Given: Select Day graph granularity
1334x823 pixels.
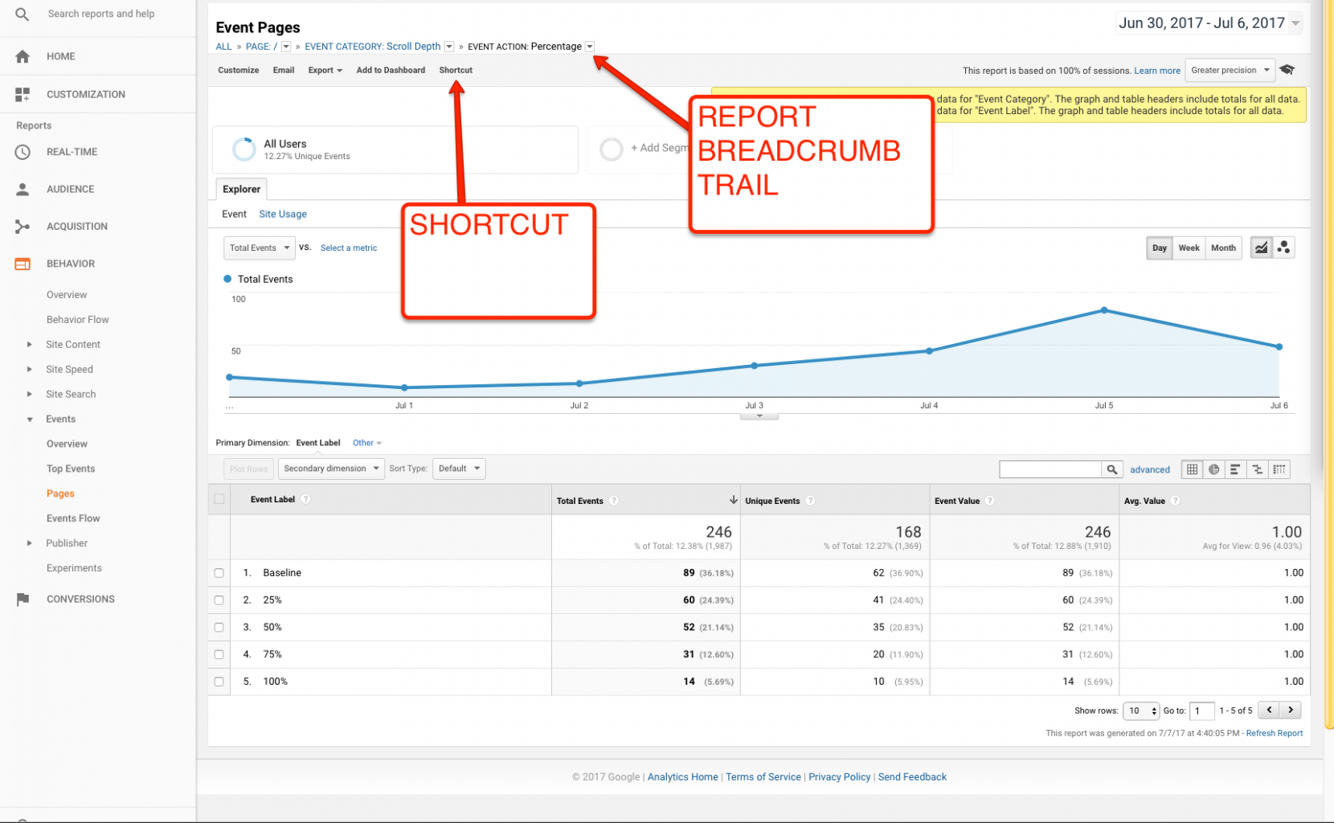Looking at the screenshot, I should pyautogui.click(x=1159, y=248).
